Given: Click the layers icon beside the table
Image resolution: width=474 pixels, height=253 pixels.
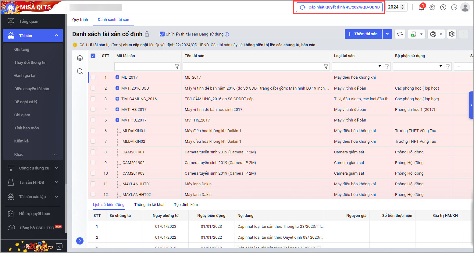Looking at the screenshot, I should click(80, 58).
